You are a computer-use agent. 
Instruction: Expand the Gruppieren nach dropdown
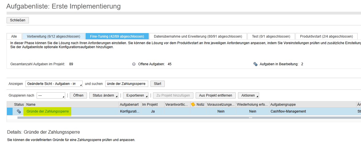(x=51, y=95)
